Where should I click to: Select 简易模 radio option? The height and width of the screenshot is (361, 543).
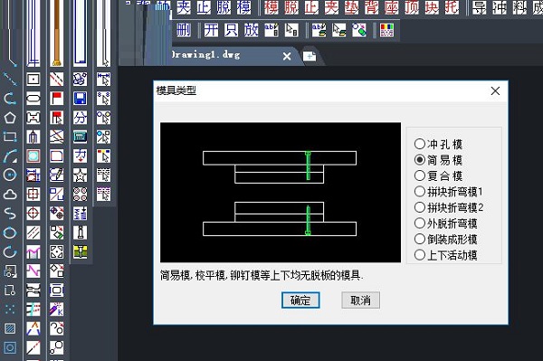(x=438, y=160)
